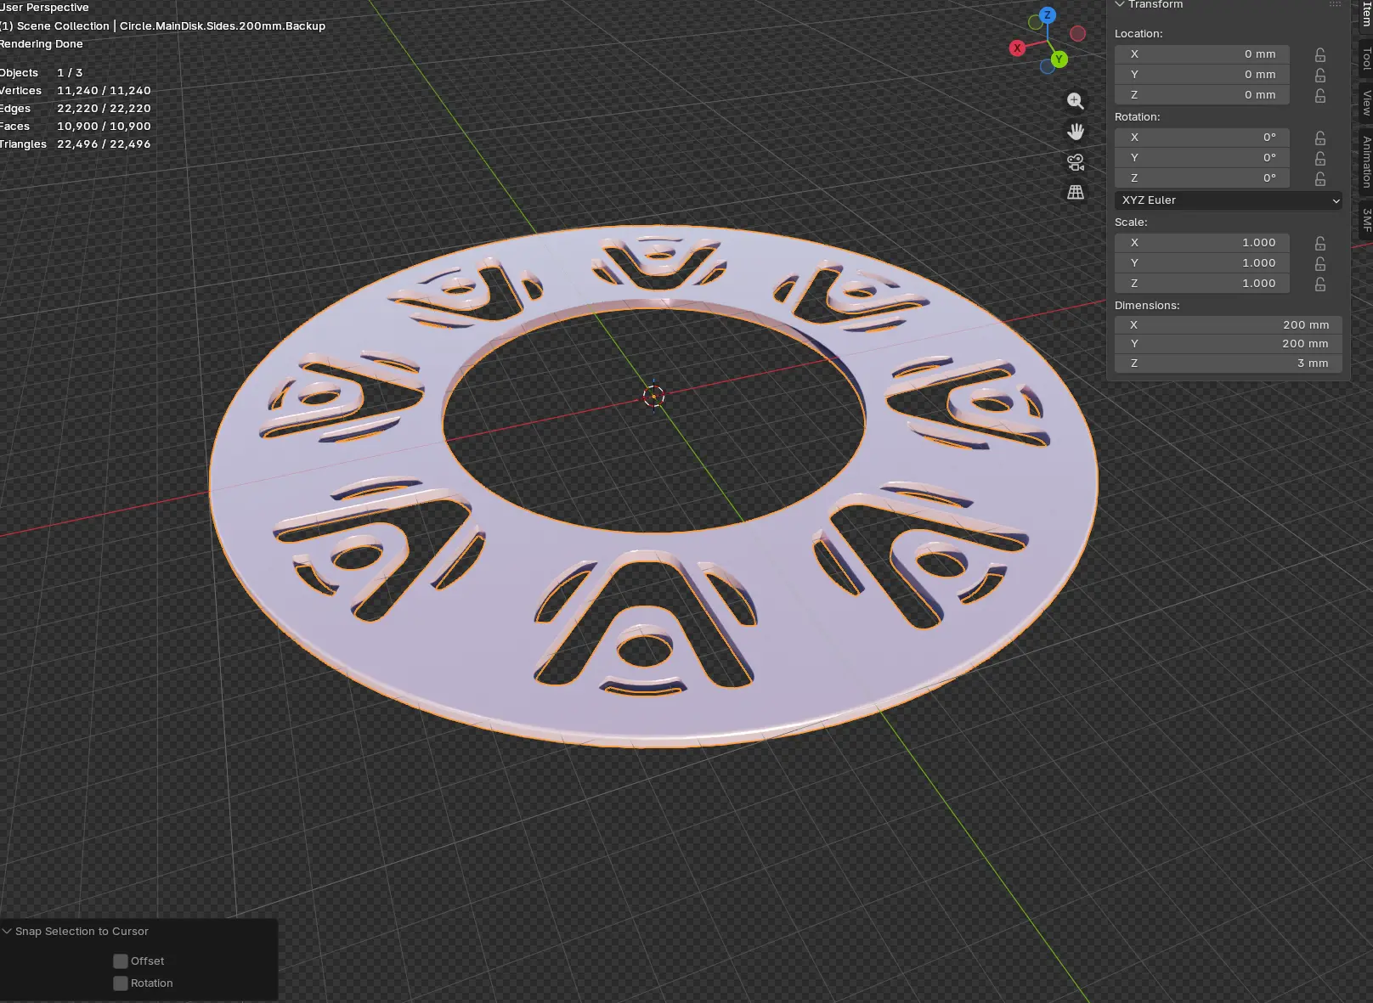Click the pan hand viewport icon
Viewport: 1373px width, 1003px height.
click(1076, 132)
